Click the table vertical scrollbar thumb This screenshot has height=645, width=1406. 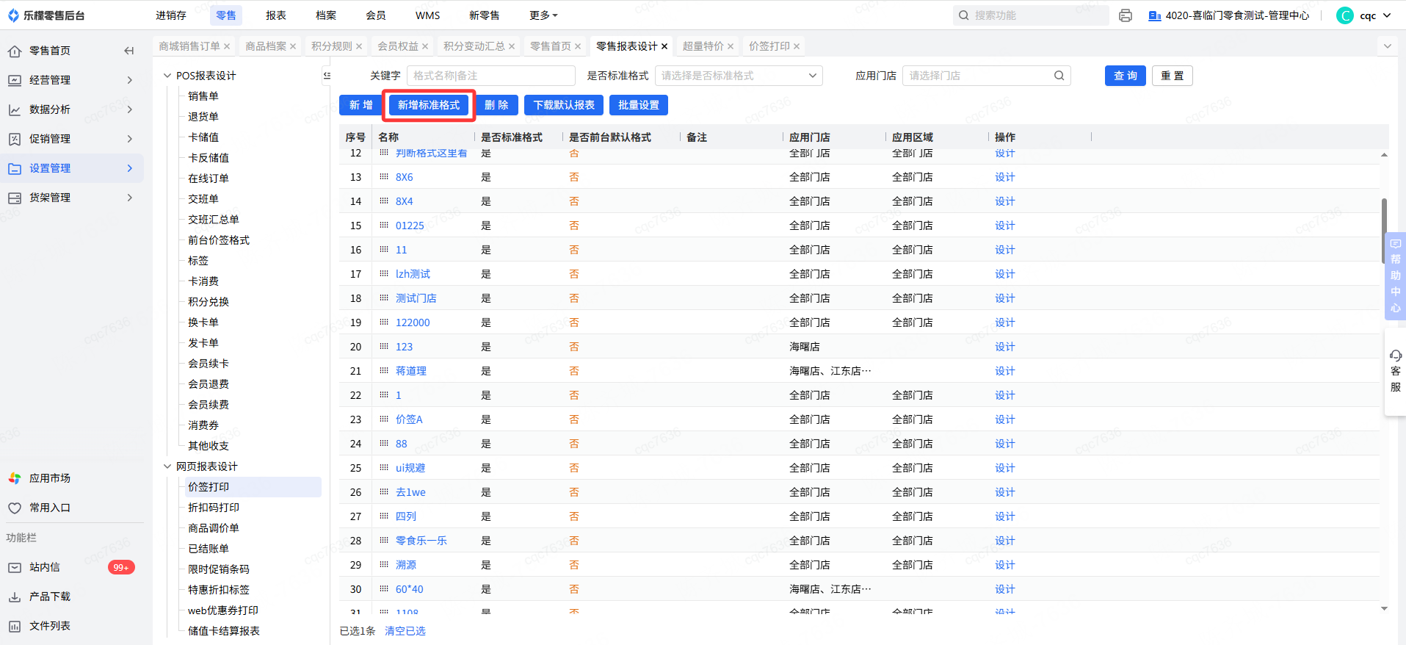tap(1384, 231)
